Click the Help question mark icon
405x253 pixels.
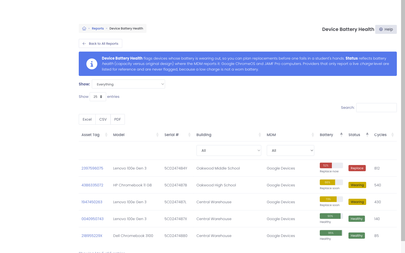381,29
